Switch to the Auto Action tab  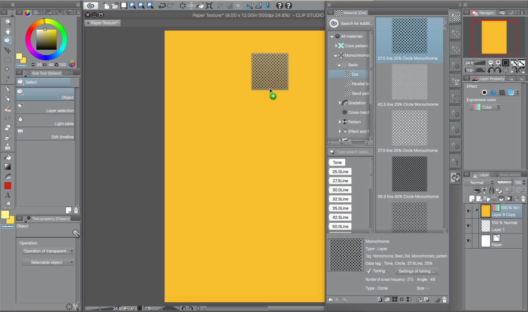[x=510, y=175]
